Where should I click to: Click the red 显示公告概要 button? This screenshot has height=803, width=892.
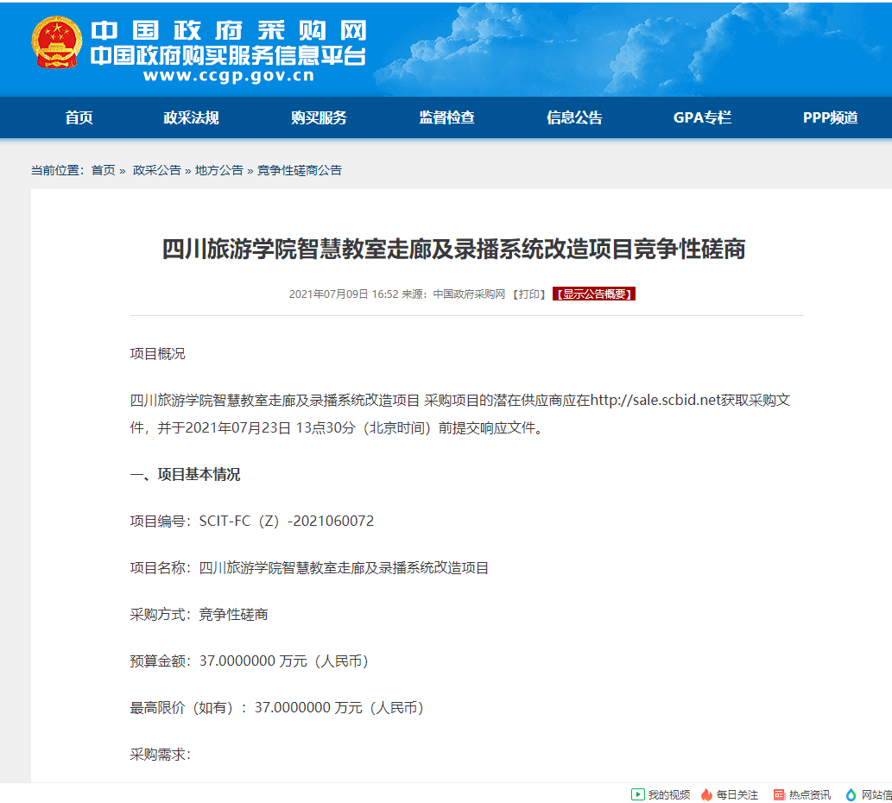click(594, 294)
